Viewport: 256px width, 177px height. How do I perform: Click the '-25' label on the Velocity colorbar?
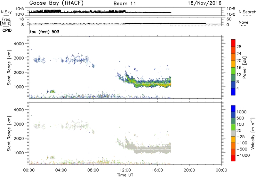coord(241,137)
